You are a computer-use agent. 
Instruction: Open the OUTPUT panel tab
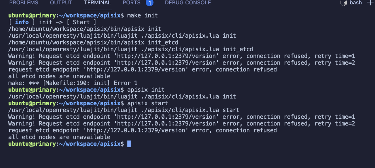click(x=61, y=3)
